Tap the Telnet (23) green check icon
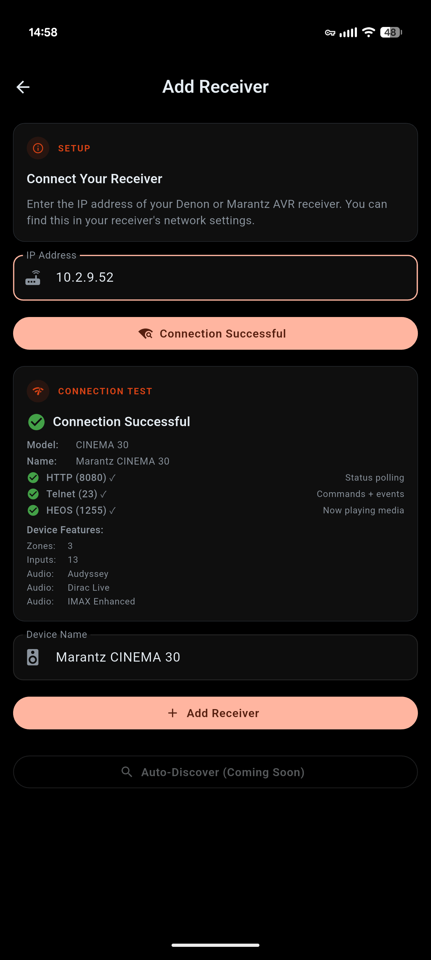 point(33,494)
